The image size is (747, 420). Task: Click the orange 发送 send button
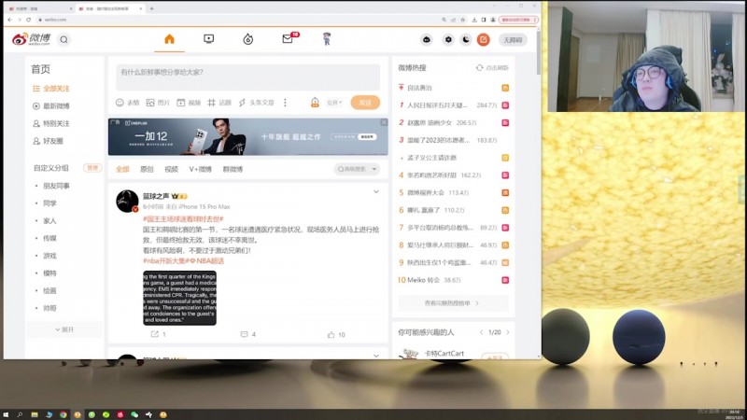(x=365, y=103)
